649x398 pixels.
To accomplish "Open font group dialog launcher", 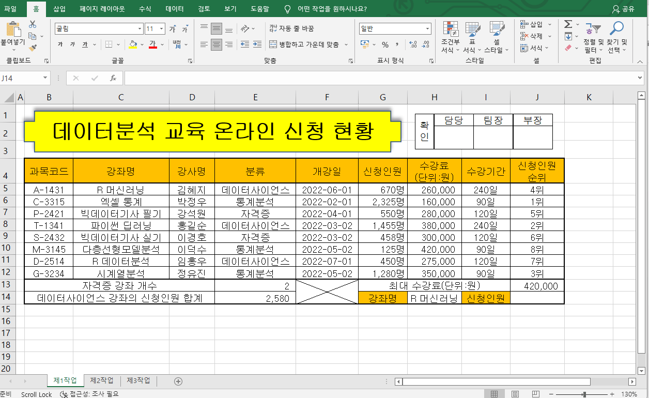I will pos(191,61).
